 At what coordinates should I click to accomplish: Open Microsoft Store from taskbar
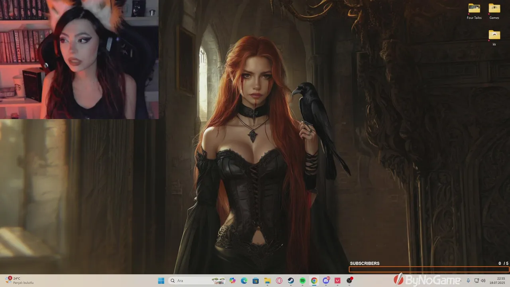coord(256,281)
